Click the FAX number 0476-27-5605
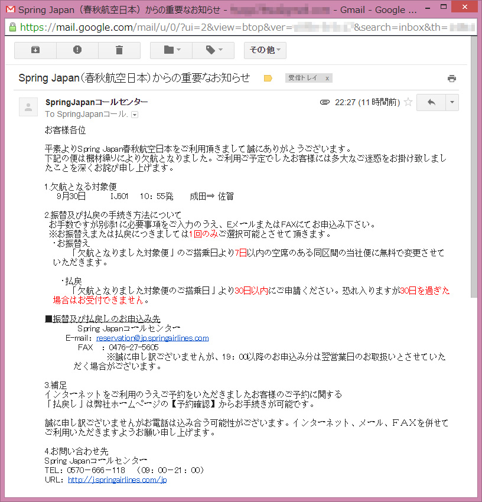 (133, 347)
